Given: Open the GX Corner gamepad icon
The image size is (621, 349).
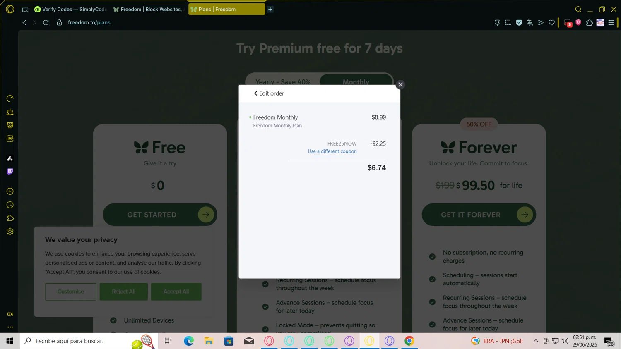Looking at the screenshot, I should click(x=25, y=10).
